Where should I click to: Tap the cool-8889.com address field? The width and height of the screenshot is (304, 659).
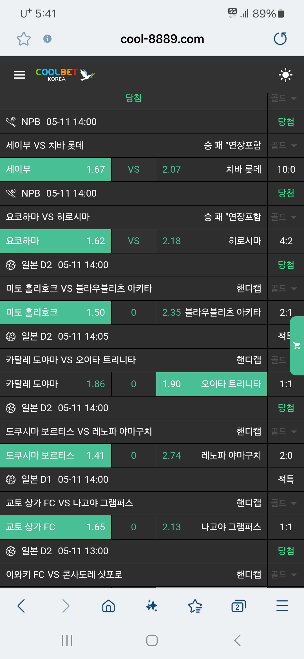[162, 39]
